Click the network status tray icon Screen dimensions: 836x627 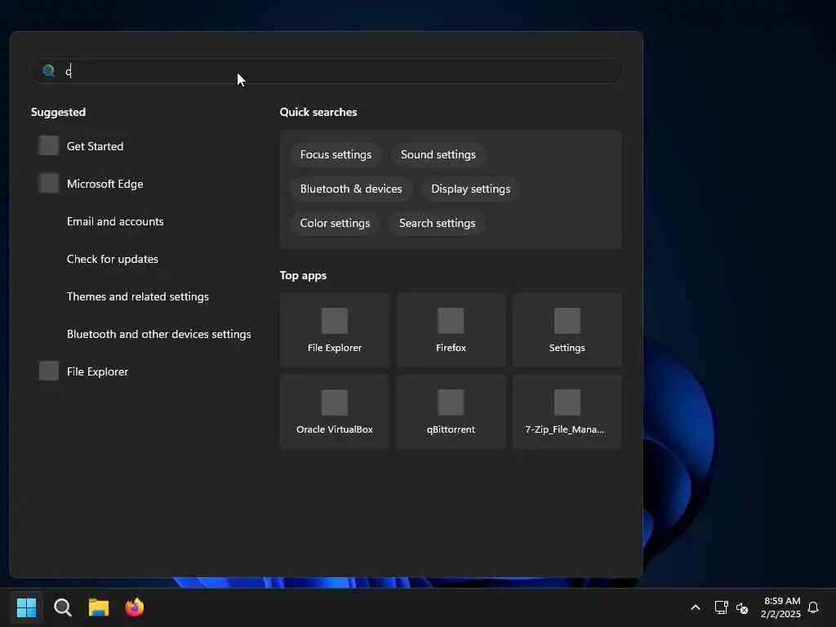(721, 607)
